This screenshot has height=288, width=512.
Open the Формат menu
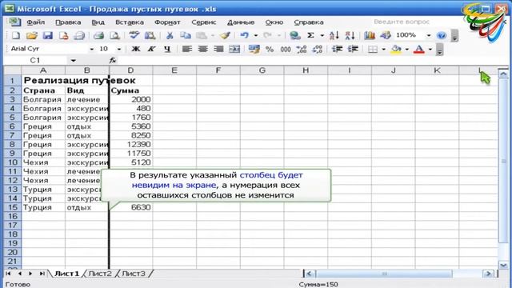click(x=167, y=22)
